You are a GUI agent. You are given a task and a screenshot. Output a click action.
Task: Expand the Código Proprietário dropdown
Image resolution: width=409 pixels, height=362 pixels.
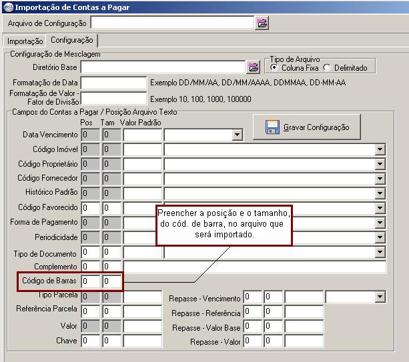[x=380, y=164]
